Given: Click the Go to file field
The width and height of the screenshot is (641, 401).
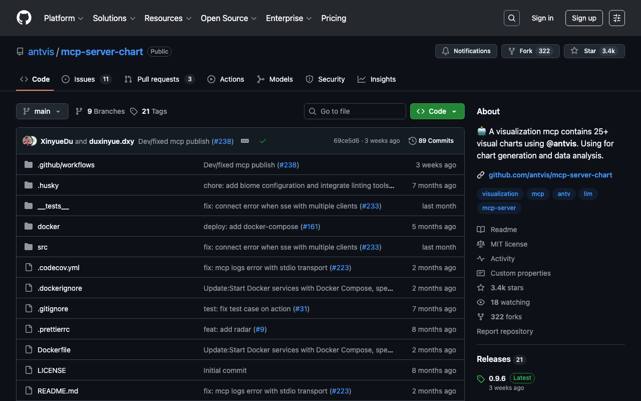Looking at the screenshot, I should pos(355,111).
